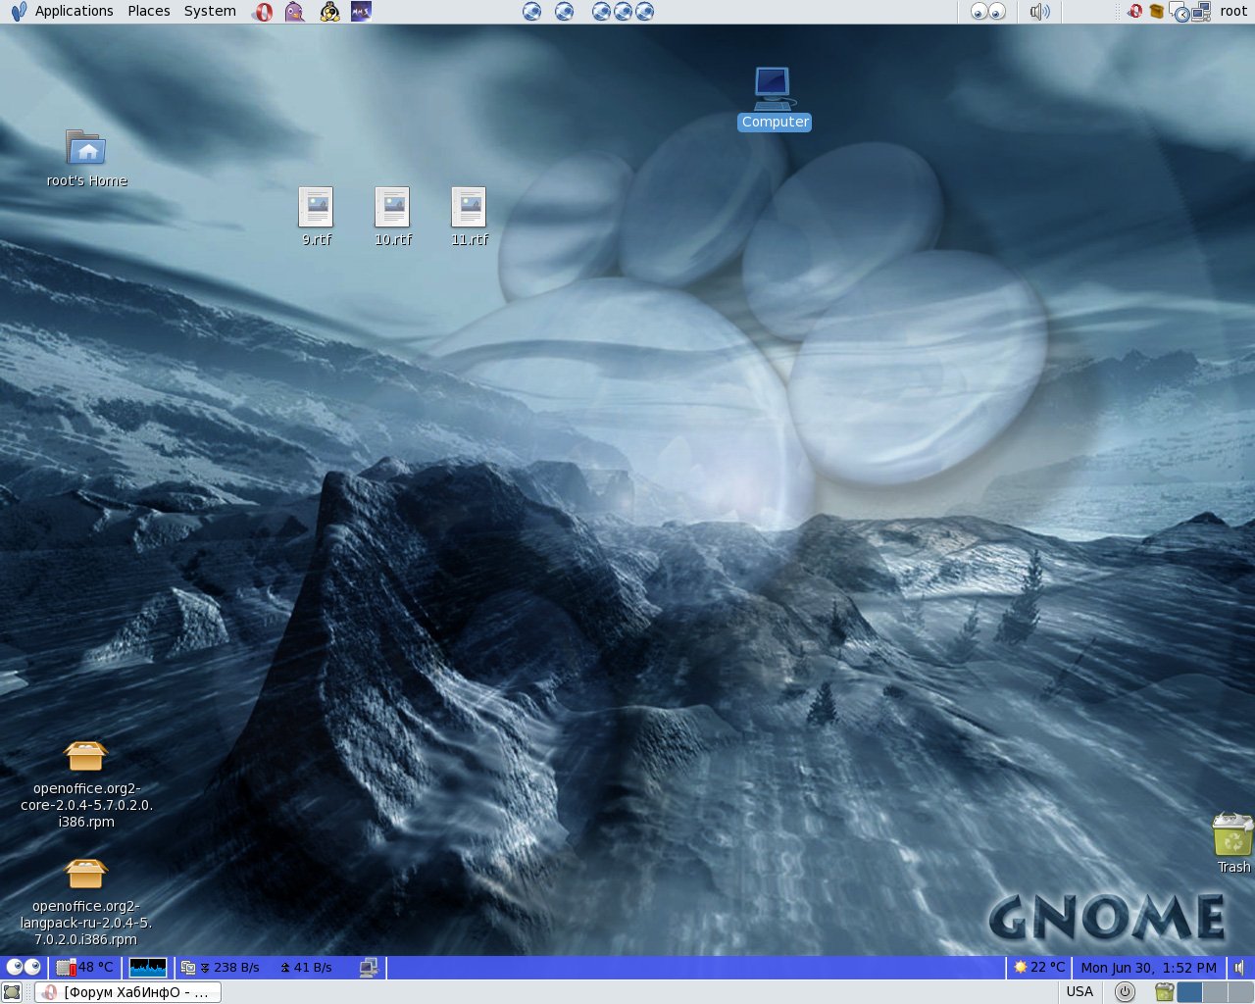Viewport: 1255px width, 1004px height.
Task: Toggle the show desktop button
Action: pos(12,992)
